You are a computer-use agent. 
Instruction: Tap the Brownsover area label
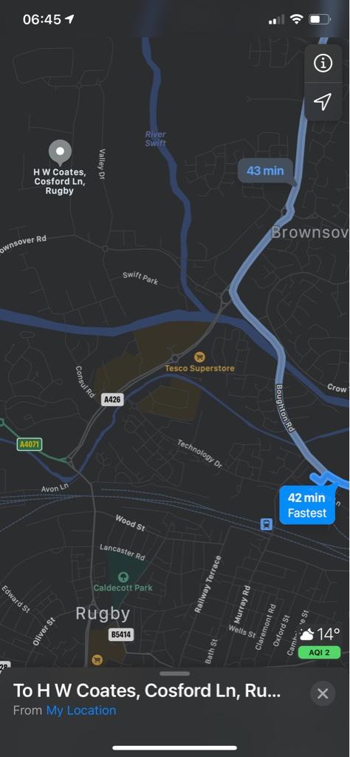pos(310,232)
